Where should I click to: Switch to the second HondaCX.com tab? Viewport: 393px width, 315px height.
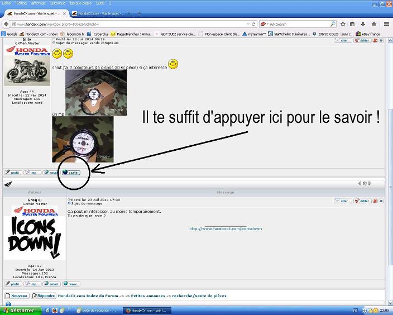point(101,13)
